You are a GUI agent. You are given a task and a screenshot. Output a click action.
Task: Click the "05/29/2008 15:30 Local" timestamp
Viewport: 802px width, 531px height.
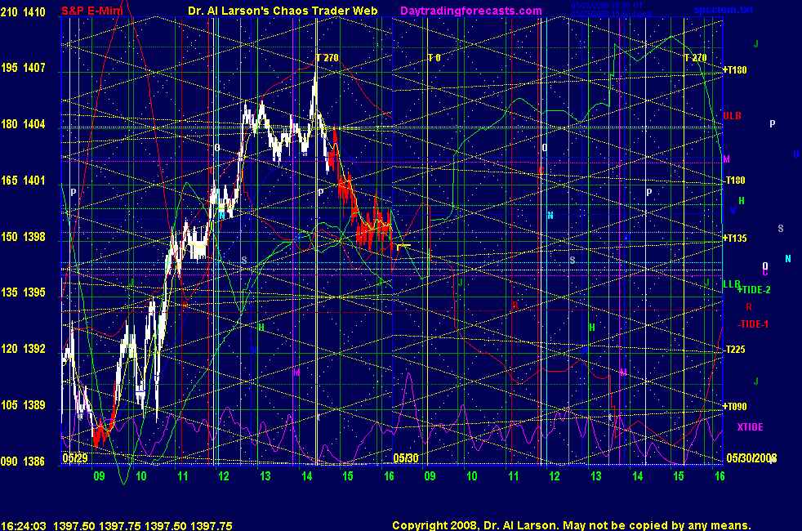(611, 13)
